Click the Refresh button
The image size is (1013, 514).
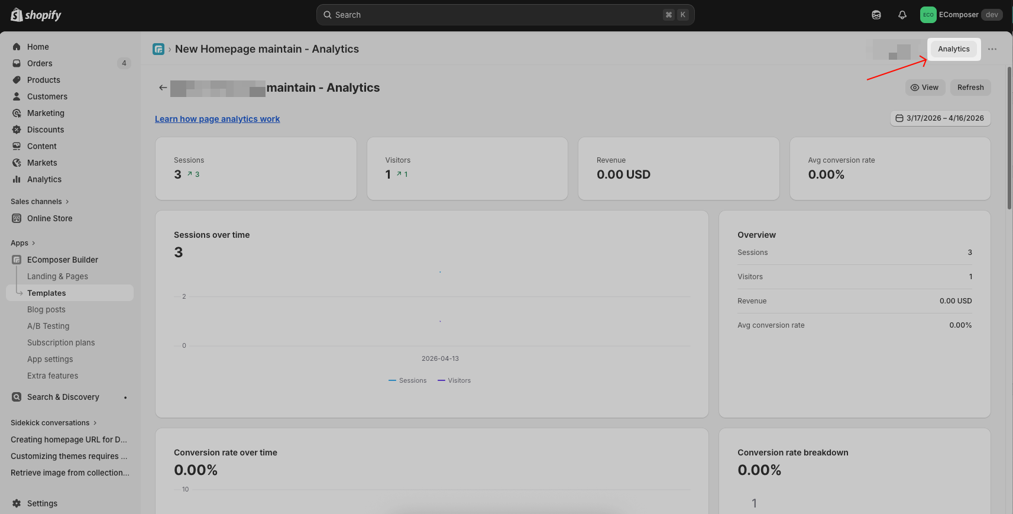(970, 88)
